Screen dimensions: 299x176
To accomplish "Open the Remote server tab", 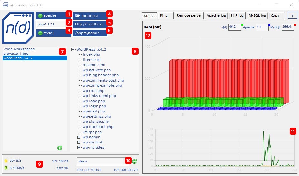I will 189,15.
